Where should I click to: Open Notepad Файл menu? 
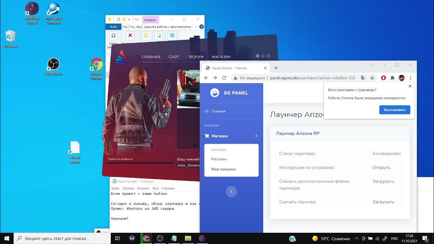[x=115, y=188]
